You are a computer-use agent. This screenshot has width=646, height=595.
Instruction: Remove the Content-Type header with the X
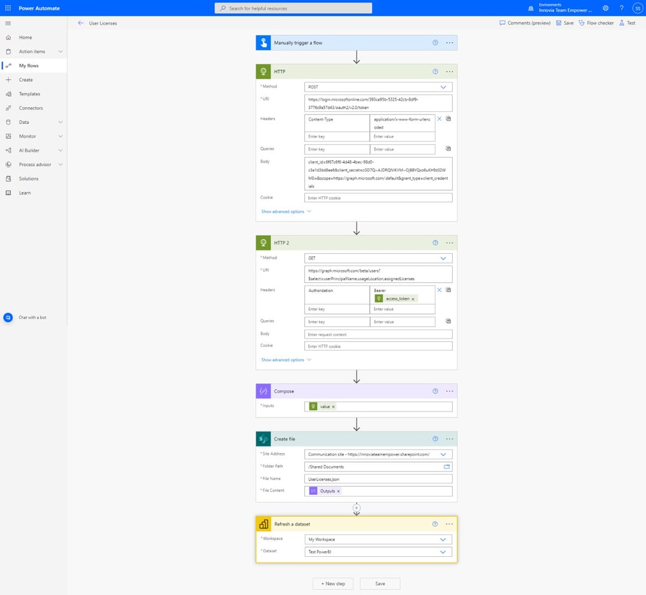click(439, 119)
